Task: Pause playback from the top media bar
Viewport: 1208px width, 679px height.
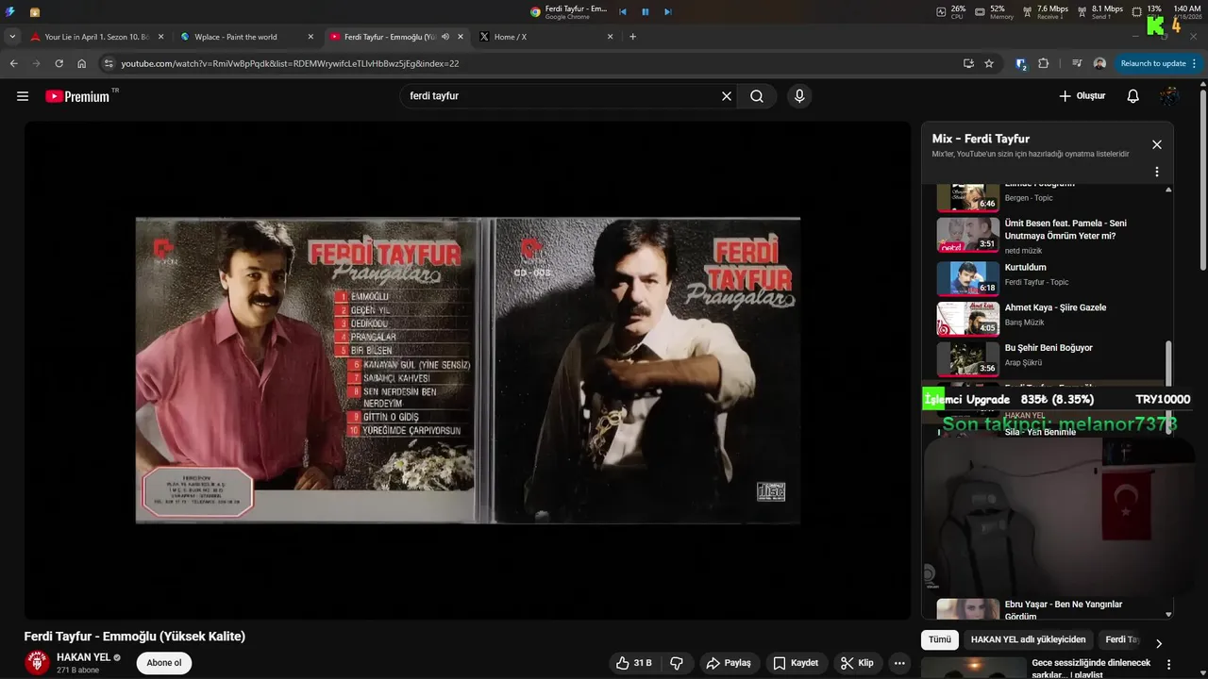Action: click(646, 11)
